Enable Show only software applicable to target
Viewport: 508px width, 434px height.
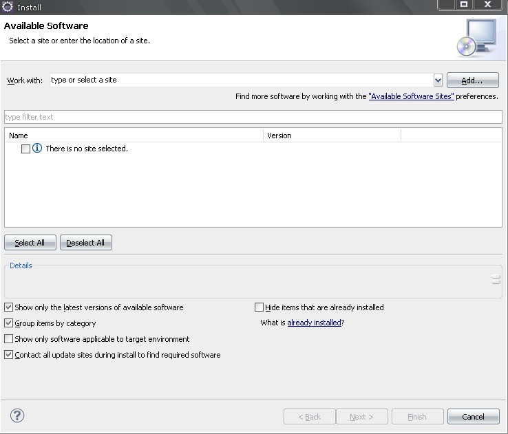(9, 339)
